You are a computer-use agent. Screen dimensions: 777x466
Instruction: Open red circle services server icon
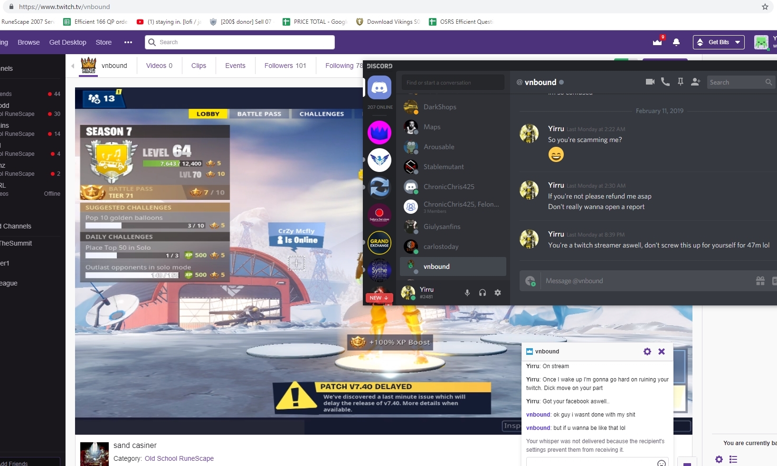click(379, 215)
